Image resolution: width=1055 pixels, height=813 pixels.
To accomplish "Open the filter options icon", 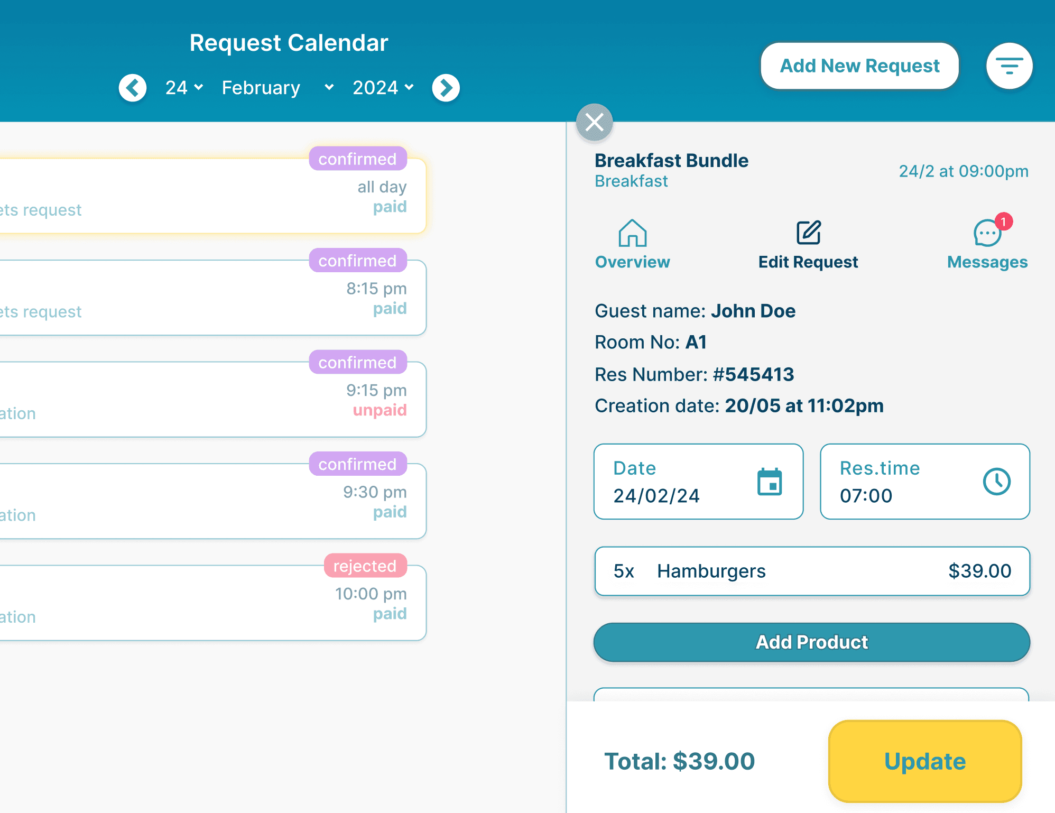I will click(x=1009, y=66).
